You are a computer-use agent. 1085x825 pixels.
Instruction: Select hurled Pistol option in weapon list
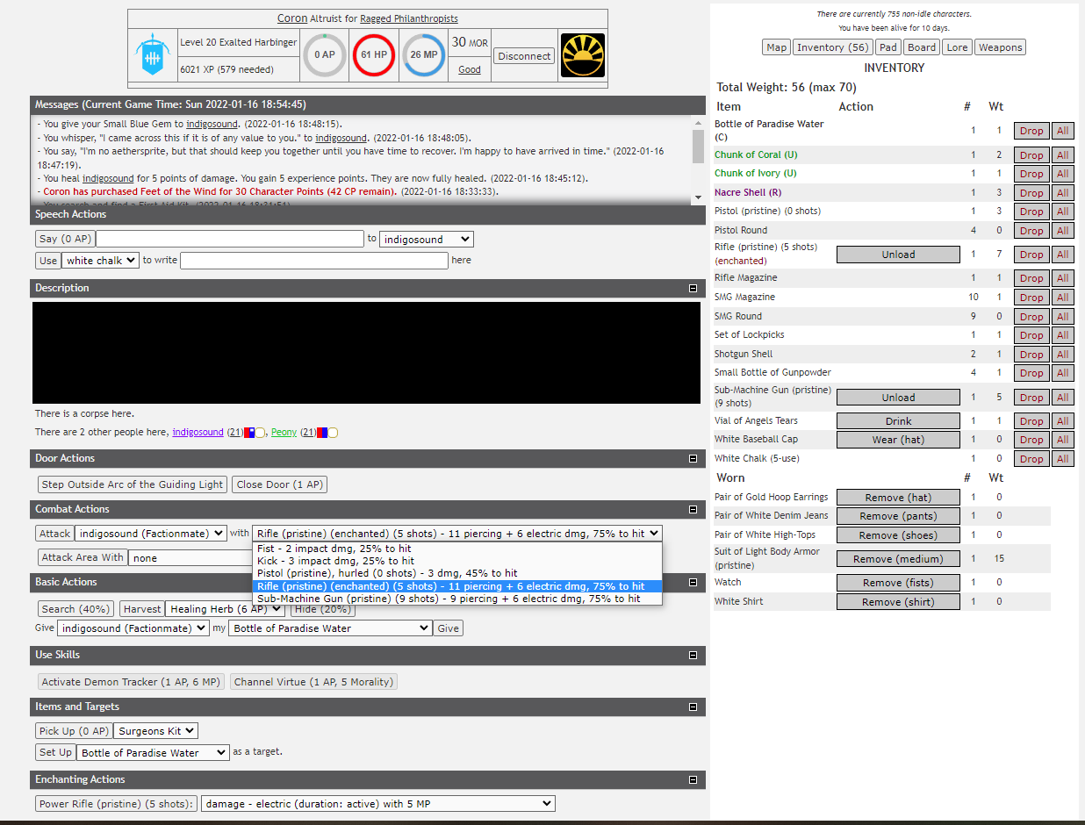tap(457, 573)
